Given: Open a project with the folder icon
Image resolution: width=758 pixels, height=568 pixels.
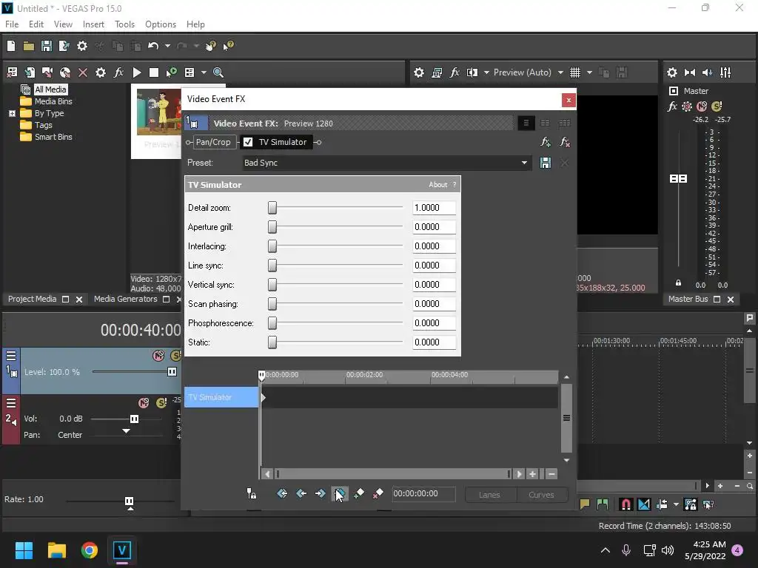Looking at the screenshot, I should 29,46.
